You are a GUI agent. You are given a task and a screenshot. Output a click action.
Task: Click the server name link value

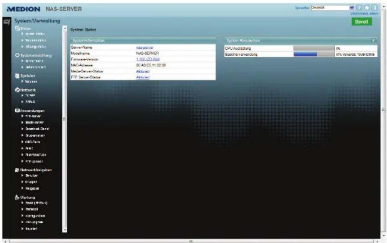[x=145, y=47]
